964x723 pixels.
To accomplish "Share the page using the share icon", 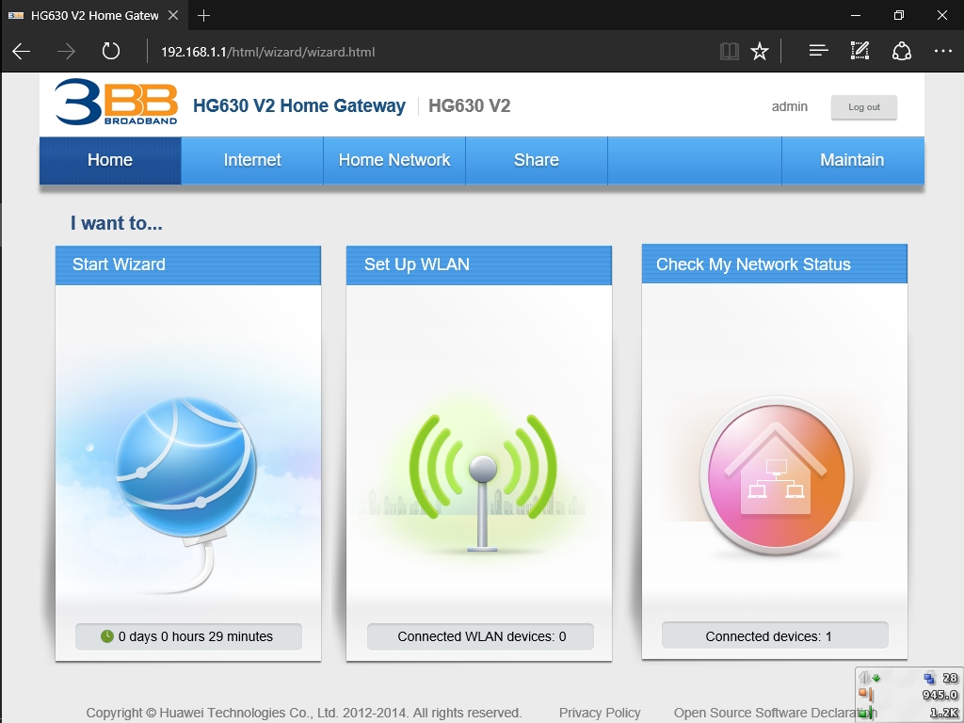I will 901,52.
